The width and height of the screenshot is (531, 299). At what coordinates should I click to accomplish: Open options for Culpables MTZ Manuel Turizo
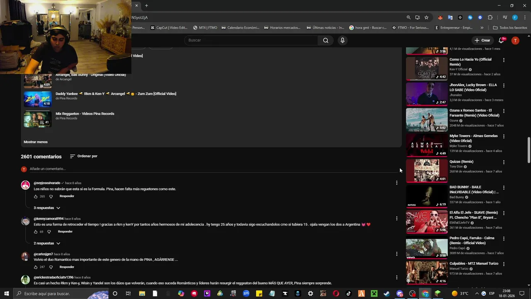tap(504, 264)
